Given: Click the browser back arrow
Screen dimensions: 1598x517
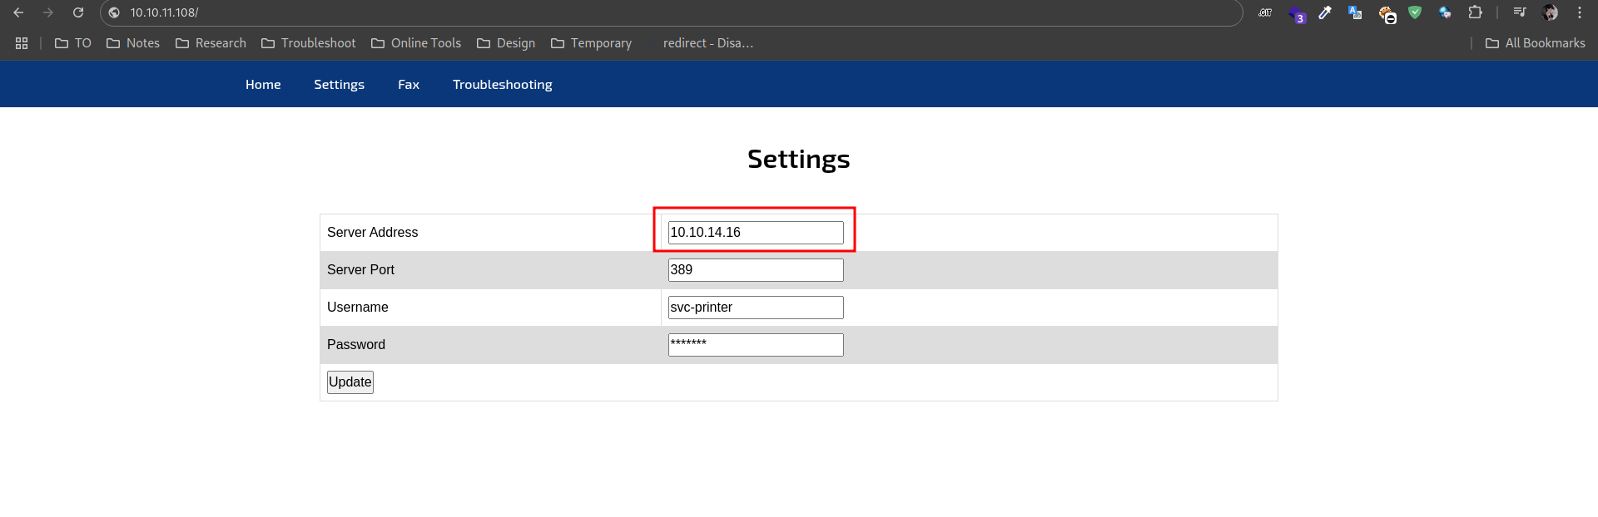Looking at the screenshot, I should (18, 12).
